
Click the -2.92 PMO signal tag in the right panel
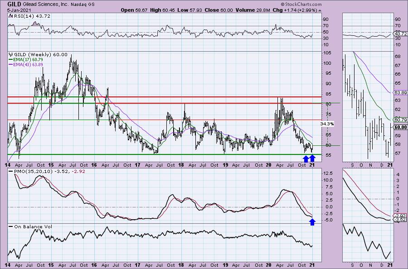point(401,216)
